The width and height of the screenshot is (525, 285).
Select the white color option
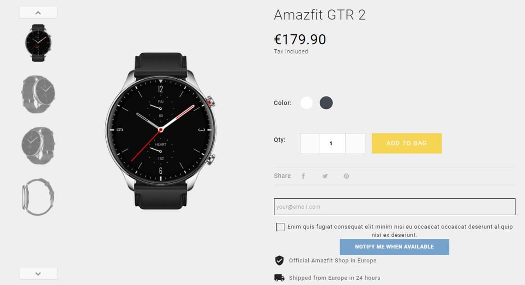click(x=306, y=103)
